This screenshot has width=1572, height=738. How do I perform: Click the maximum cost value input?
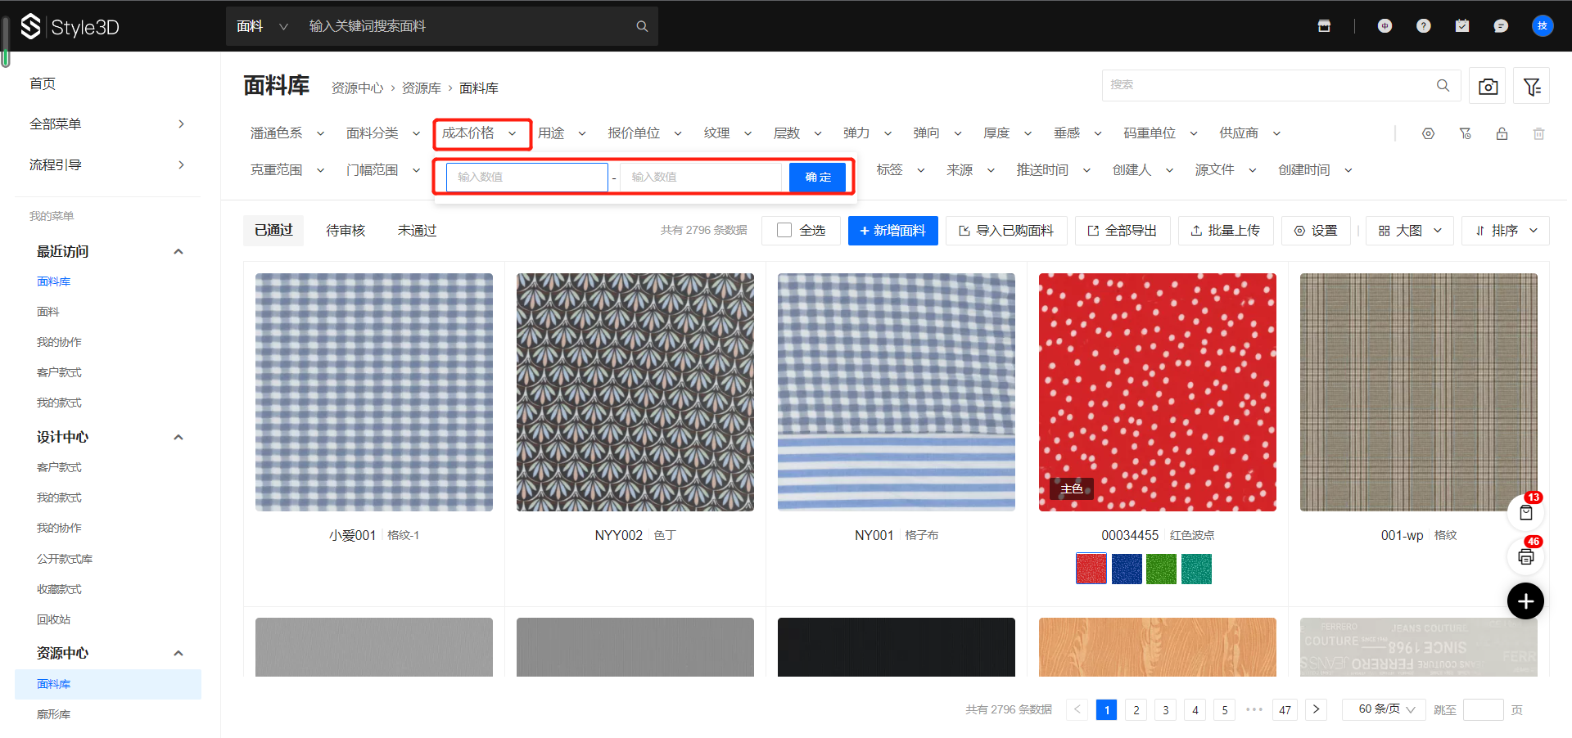pos(701,177)
